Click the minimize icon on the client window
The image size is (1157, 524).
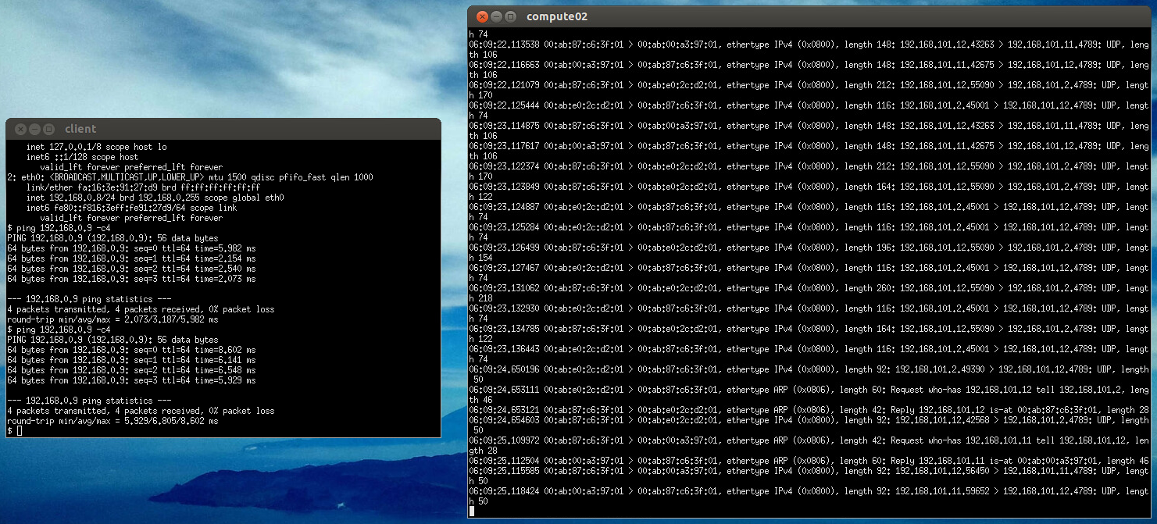click(34, 129)
